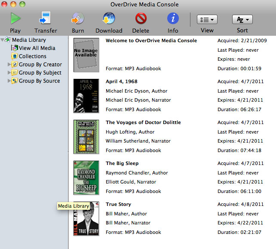Click The Big Sleep cover thumbnail
The image size is (276, 249).
coord(86,178)
